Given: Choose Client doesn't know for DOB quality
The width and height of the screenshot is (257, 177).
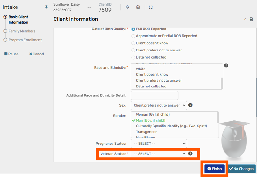Looking at the screenshot, I should [133, 43].
